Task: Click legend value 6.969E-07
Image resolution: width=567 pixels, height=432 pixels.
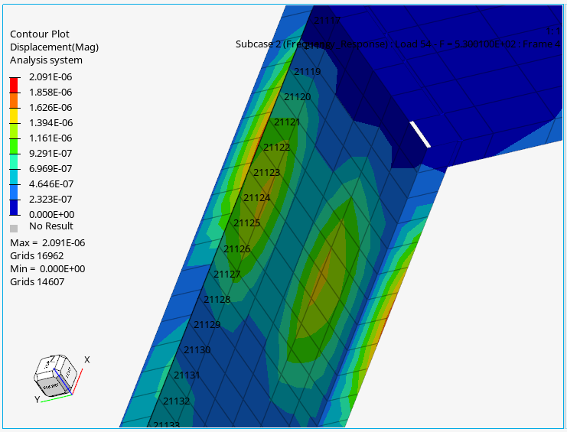Action: (x=51, y=169)
